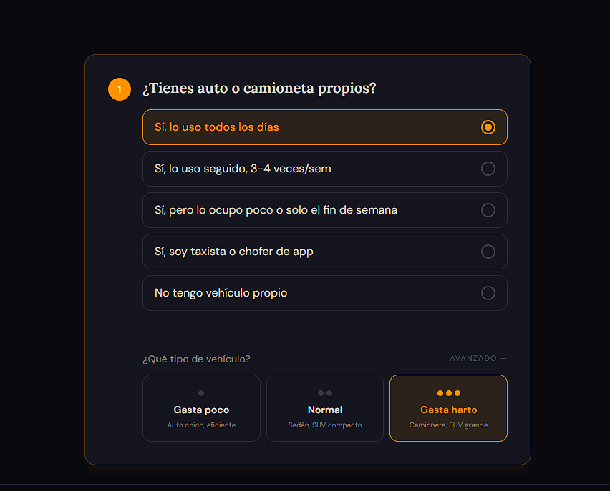Select the "No tengo vehículo propio" radio circle
The width and height of the screenshot is (610, 491).
click(x=488, y=293)
